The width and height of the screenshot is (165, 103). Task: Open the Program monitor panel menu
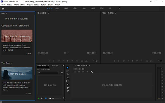click(x=115, y=13)
